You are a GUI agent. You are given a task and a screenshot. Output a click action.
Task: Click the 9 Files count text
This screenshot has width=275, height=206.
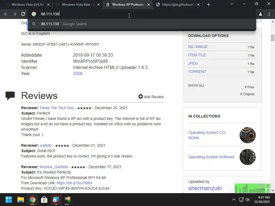(x=249, y=87)
